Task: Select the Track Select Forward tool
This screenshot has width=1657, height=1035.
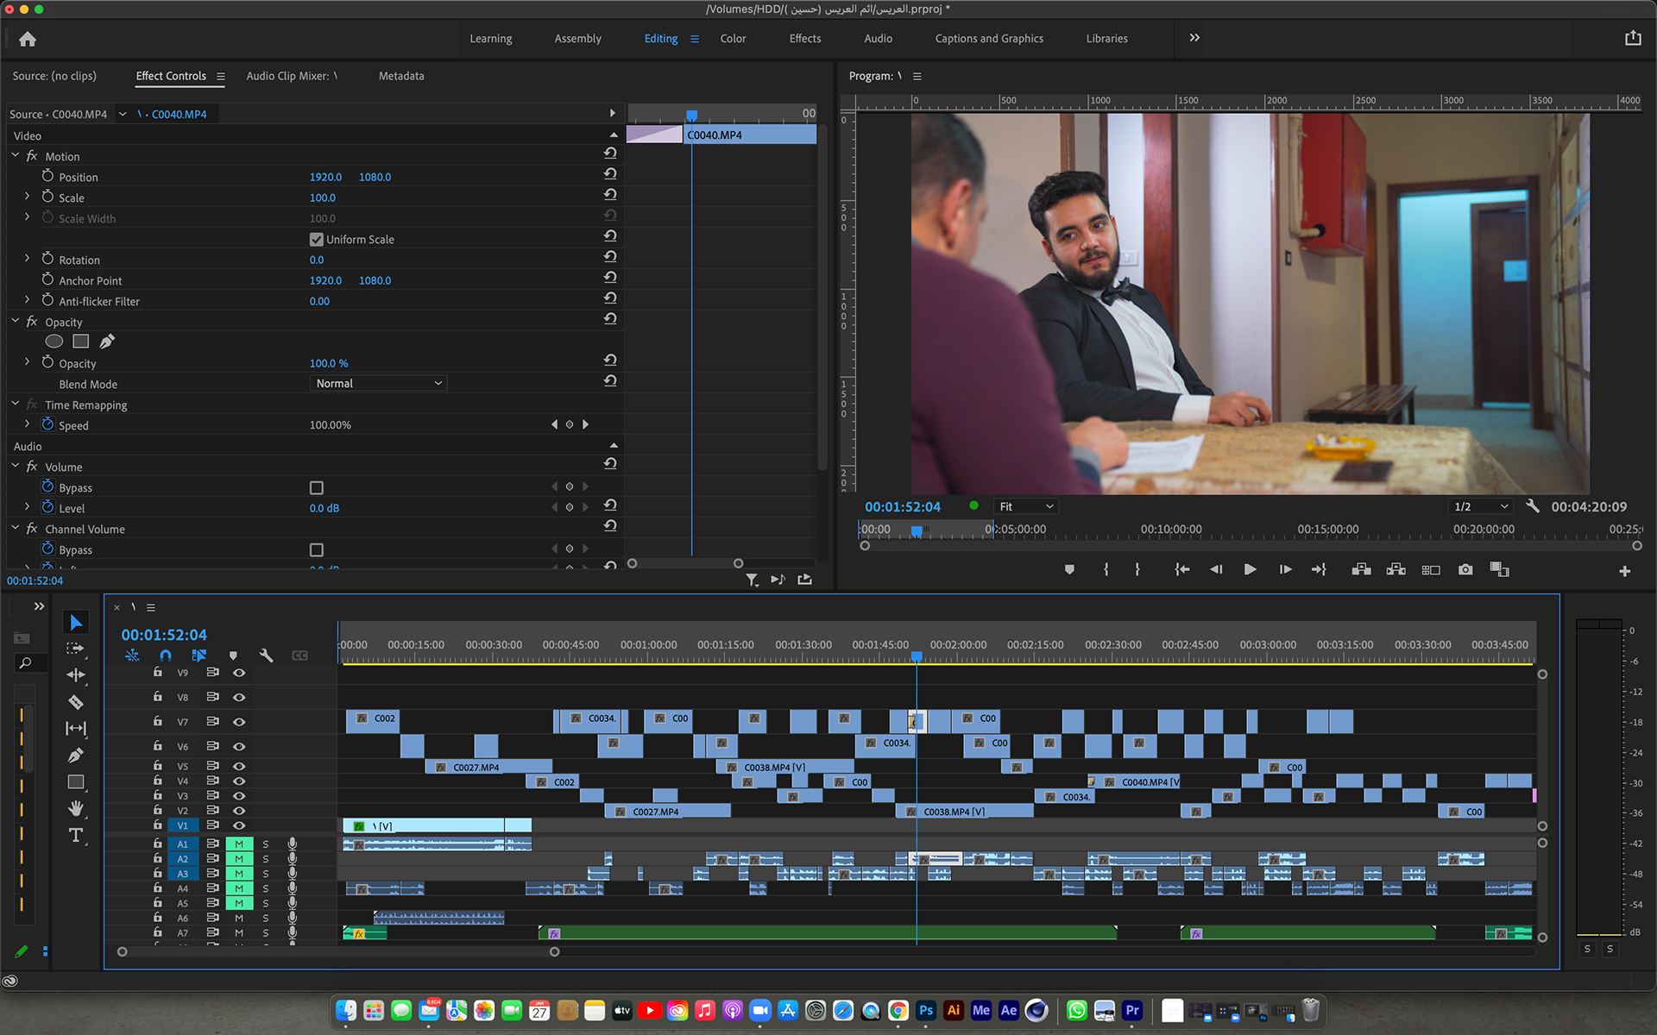Action: coord(76,649)
